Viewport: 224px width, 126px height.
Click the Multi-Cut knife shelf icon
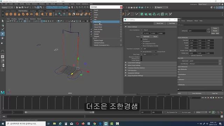(128, 14)
